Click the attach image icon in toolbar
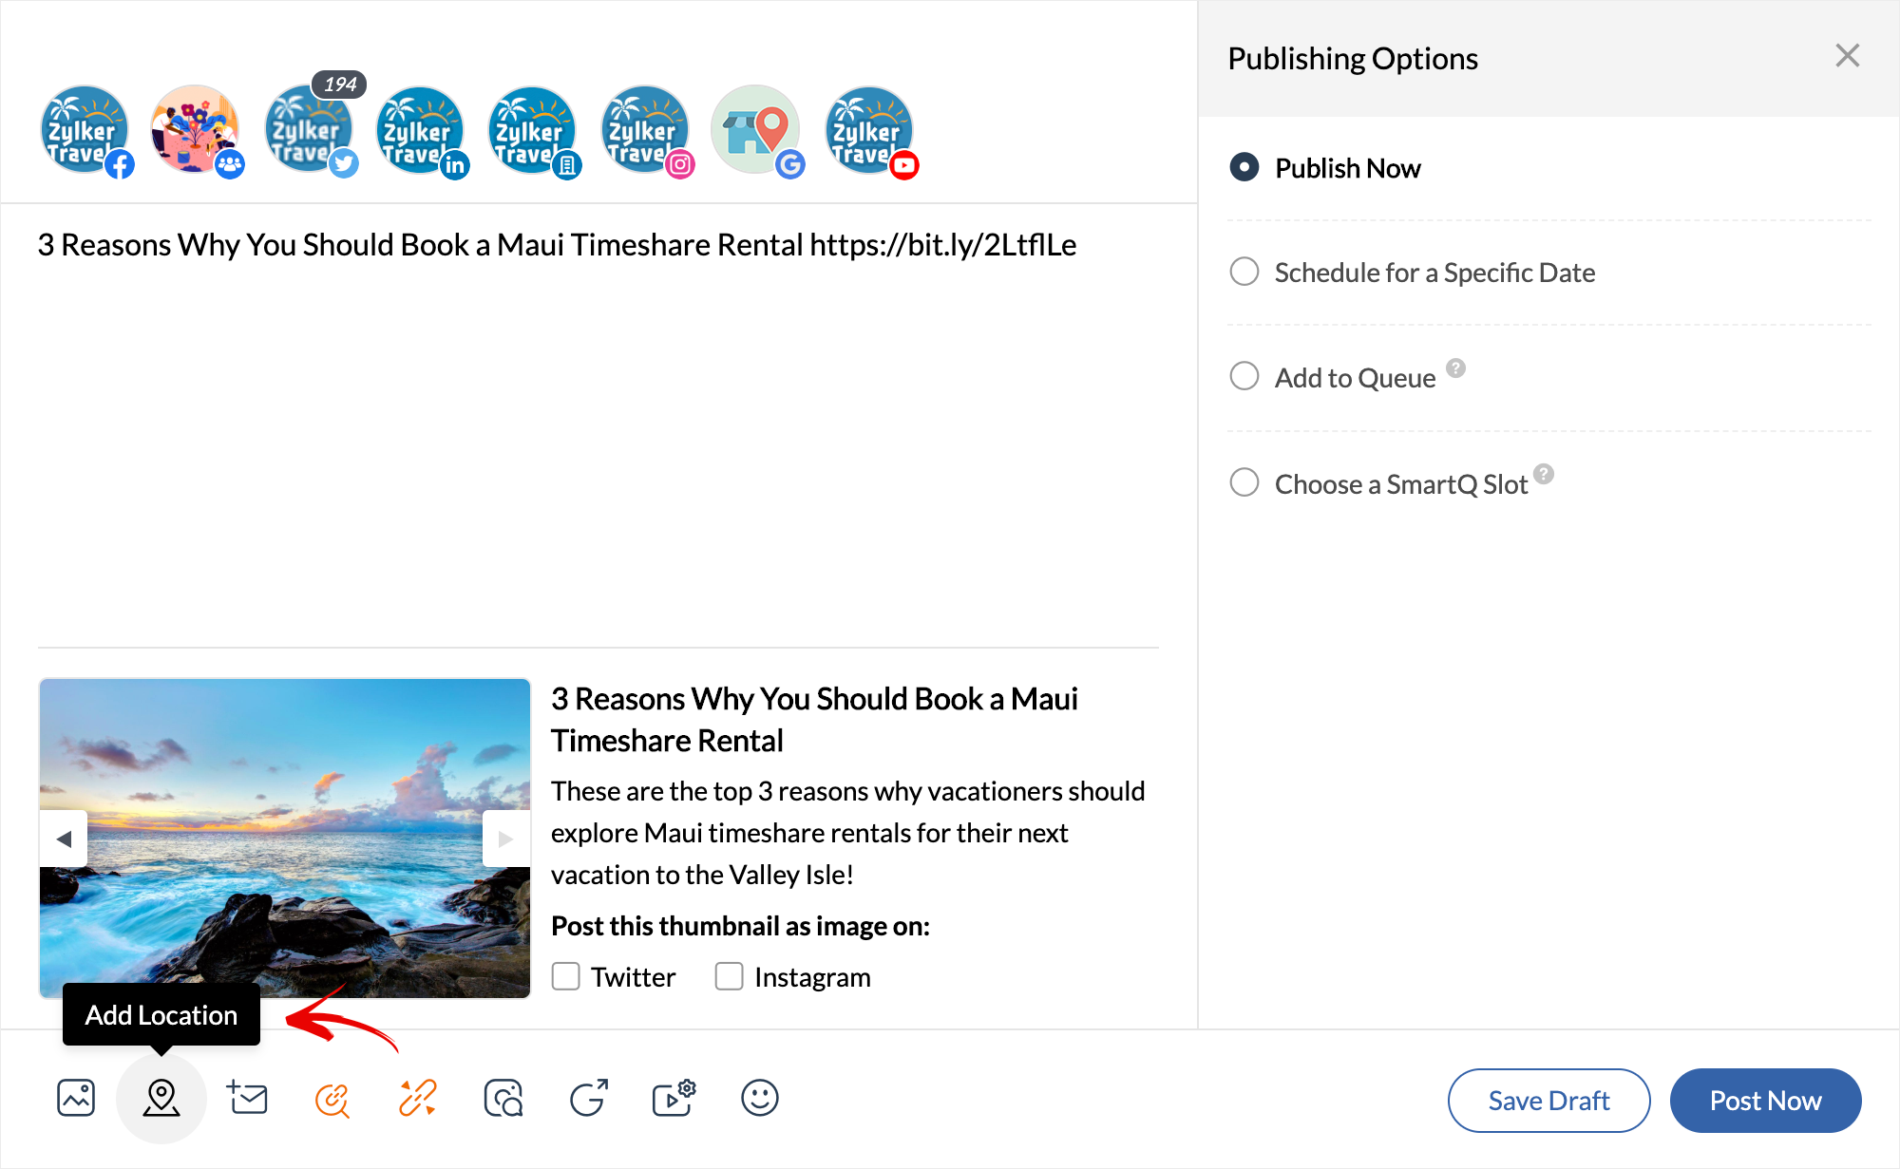 point(76,1098)
